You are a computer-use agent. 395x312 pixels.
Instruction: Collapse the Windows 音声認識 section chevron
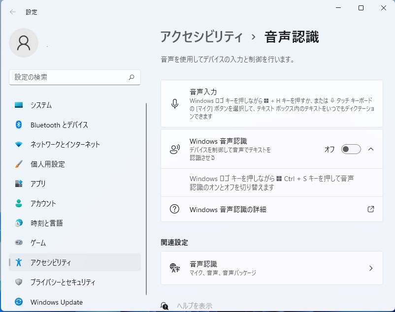[371, 149]
